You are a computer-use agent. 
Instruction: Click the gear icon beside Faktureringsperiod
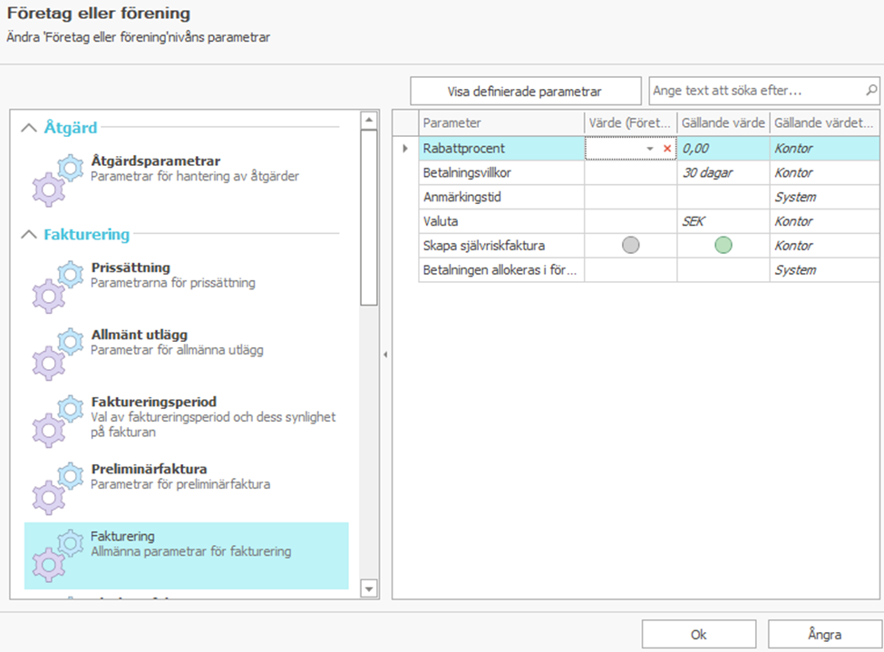(x=58, y=419)
